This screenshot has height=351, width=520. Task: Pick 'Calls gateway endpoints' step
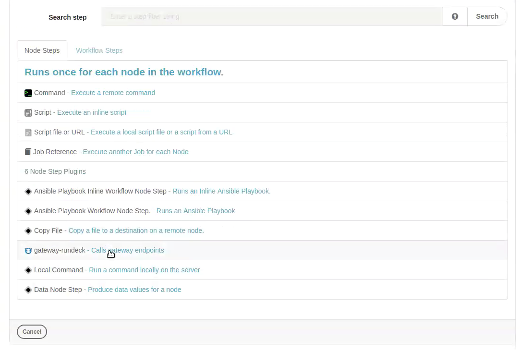(x=128, y=250)
